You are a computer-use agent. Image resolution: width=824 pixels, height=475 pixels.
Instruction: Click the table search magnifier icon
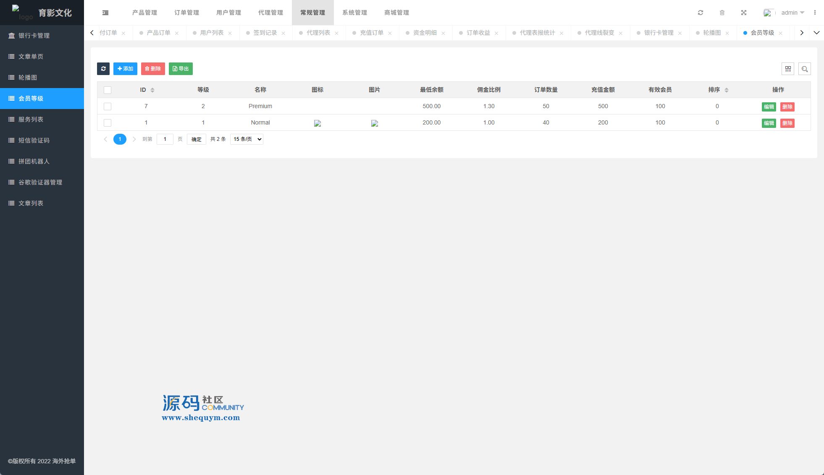(804, 69)
